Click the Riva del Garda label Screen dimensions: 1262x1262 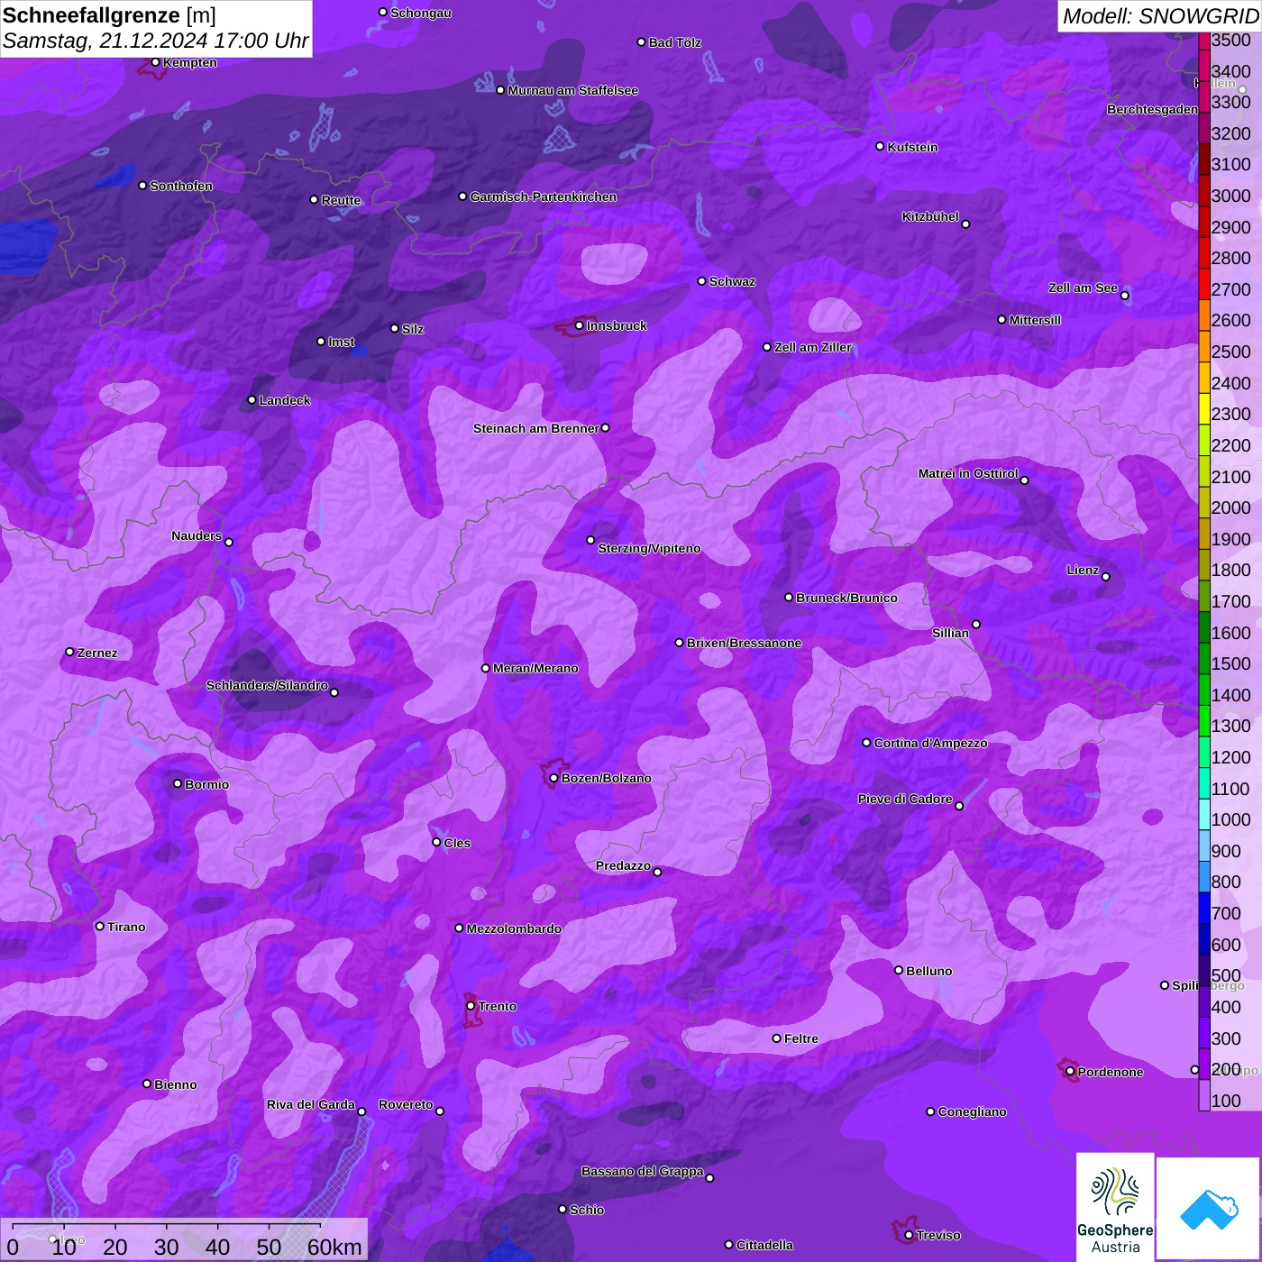pyautogui.click(x=311, y=1104)
